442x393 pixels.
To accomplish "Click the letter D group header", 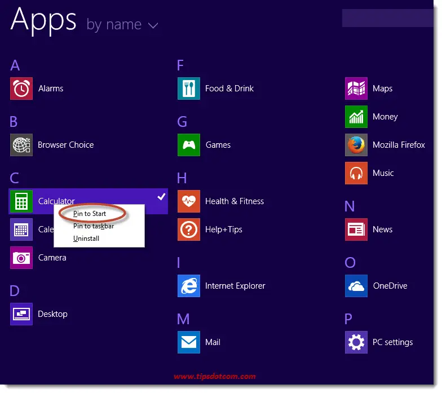I will (15, 291).
